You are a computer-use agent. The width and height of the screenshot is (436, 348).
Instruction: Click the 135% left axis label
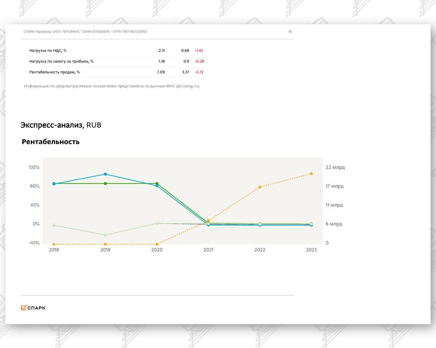34,167
